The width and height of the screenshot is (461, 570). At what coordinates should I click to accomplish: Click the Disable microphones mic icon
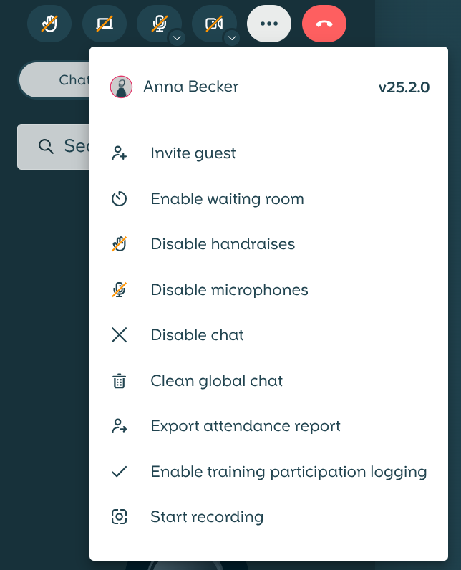click(120, 290)
